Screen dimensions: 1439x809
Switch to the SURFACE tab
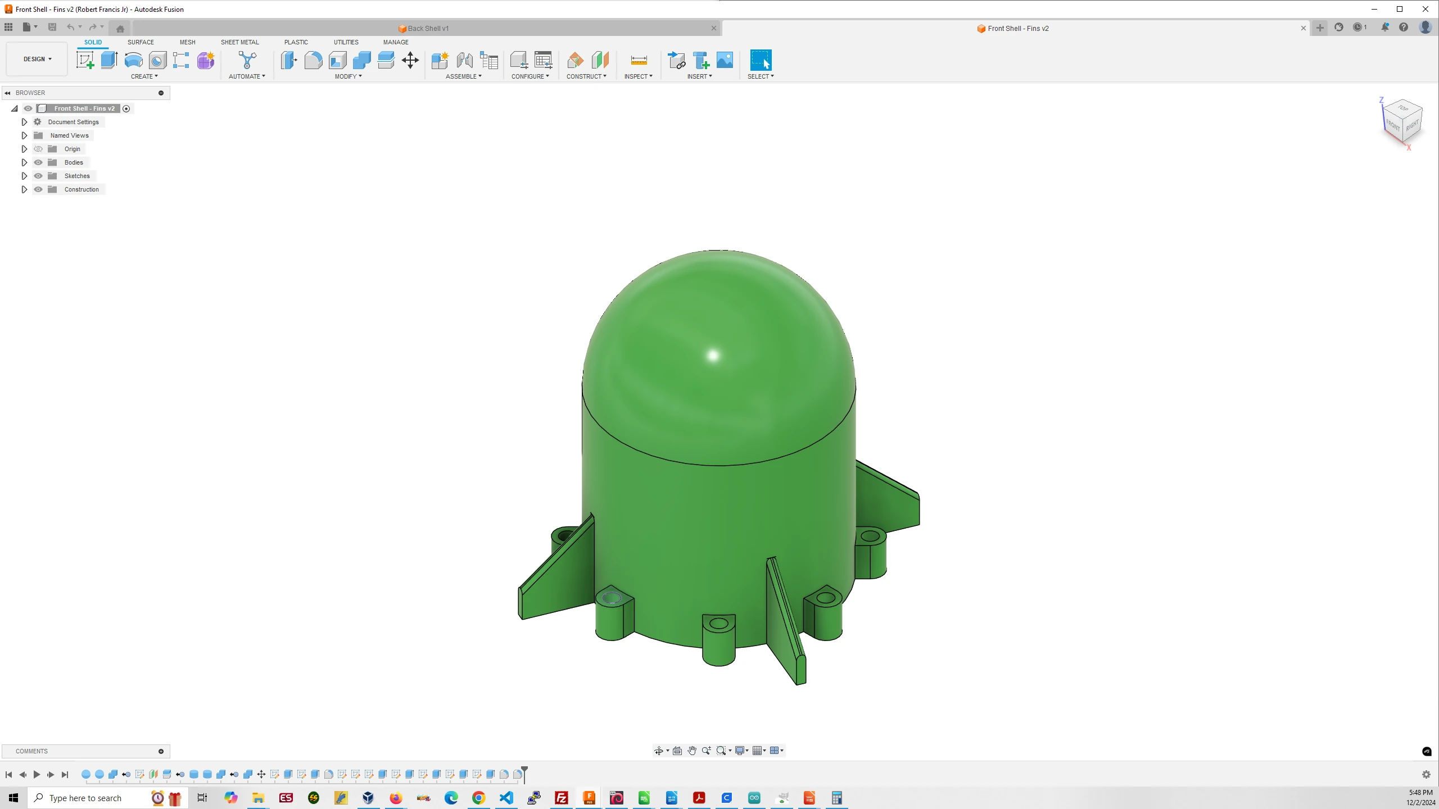(x=141, y=42)
